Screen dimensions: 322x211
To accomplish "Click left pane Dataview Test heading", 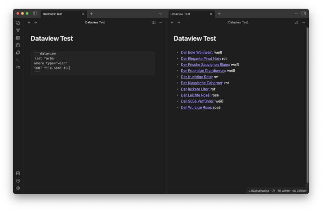I will point(52,38).
